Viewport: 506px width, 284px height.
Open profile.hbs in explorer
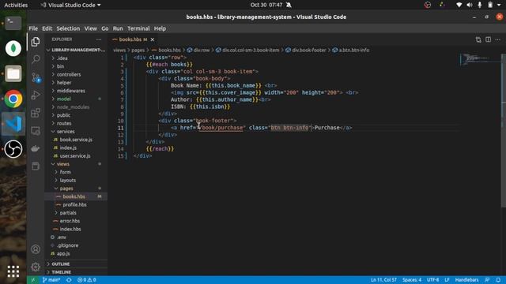point(76,205)
